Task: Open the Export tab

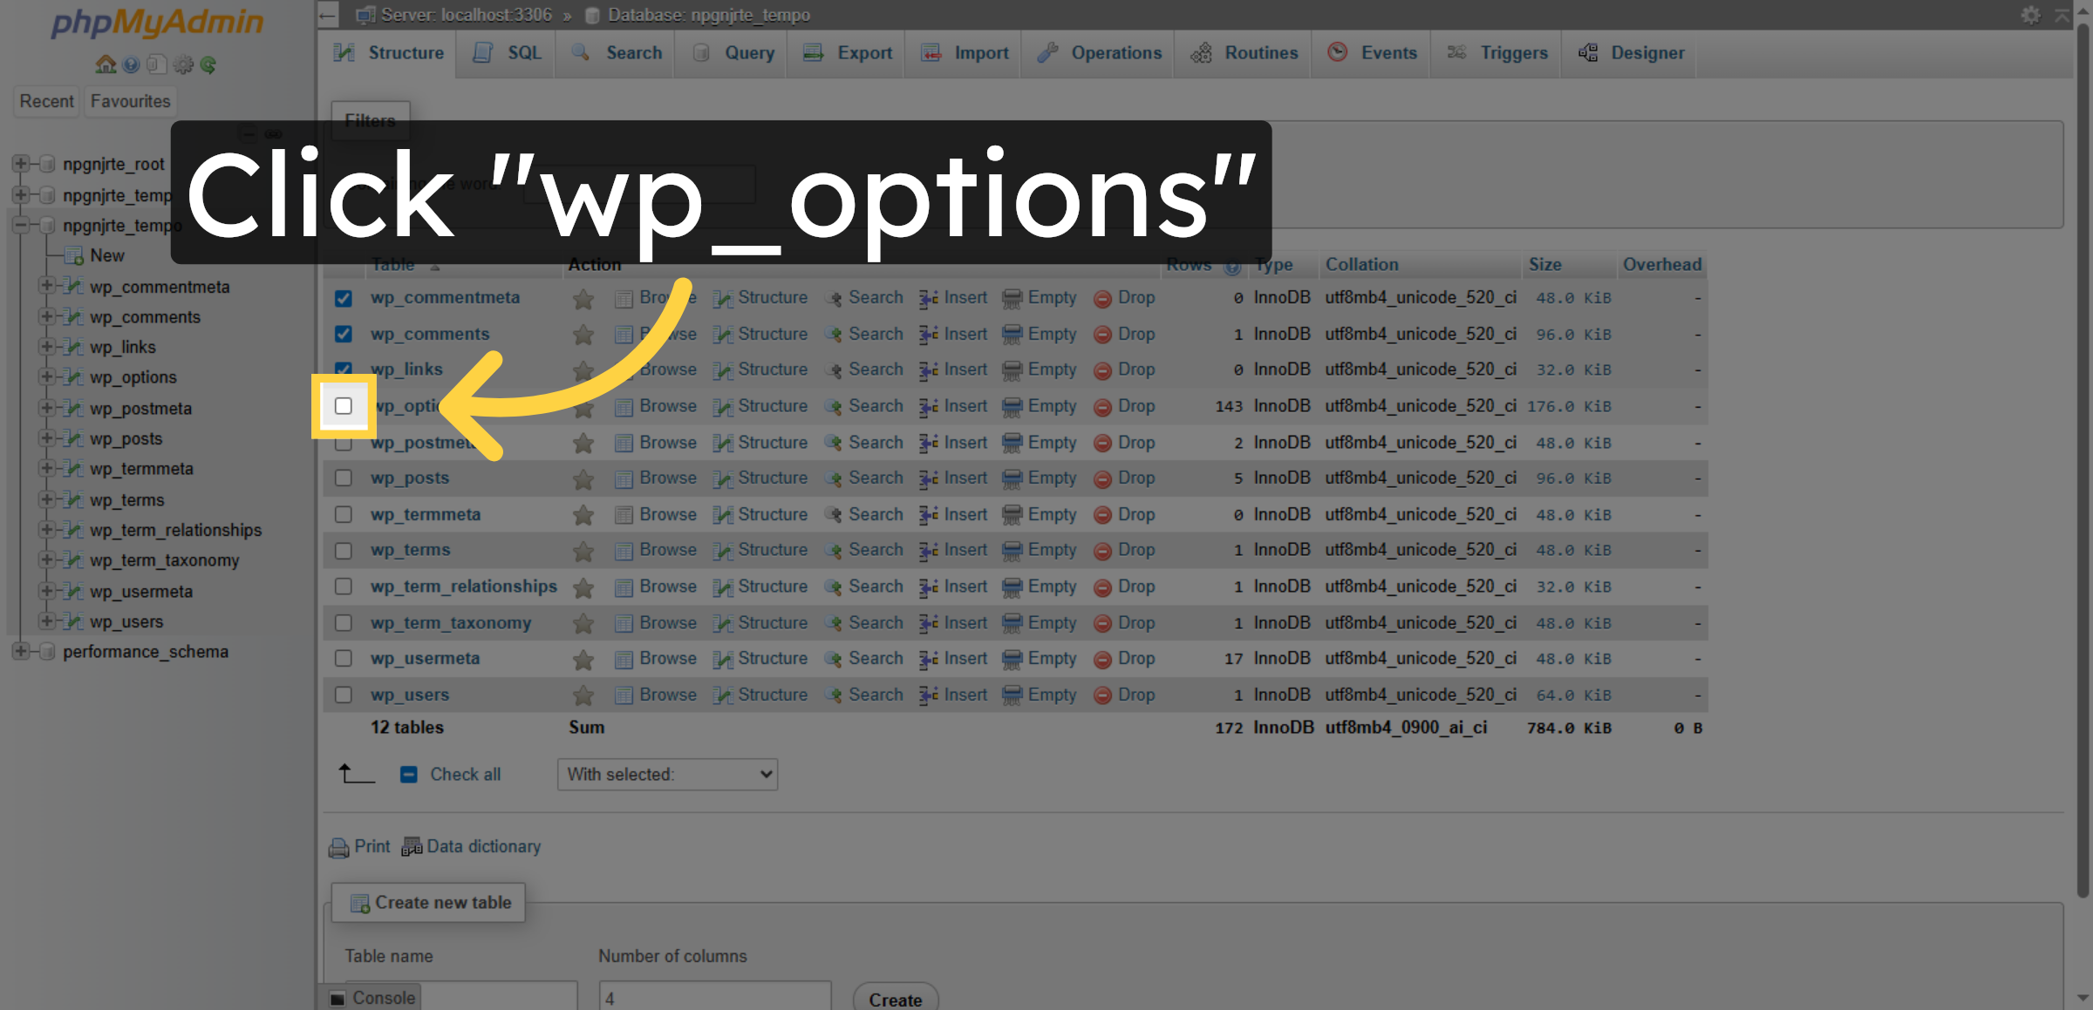Action: (x=864, y=52)
